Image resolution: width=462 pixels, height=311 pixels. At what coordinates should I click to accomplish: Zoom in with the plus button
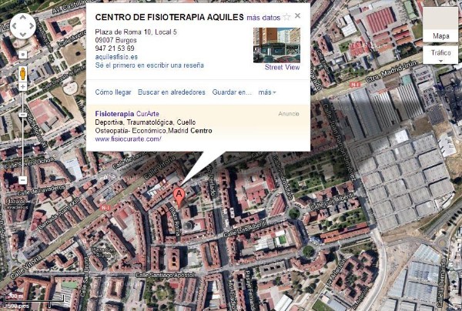point(22,86)
